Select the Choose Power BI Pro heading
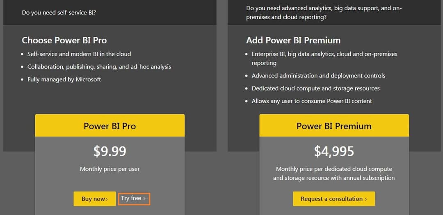 (64, 40)
